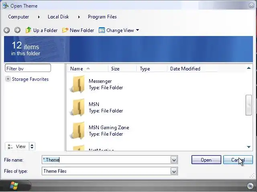Click the Open Theme title bar icon
Viewport: 257px width, 192px height.
[5, 5]
